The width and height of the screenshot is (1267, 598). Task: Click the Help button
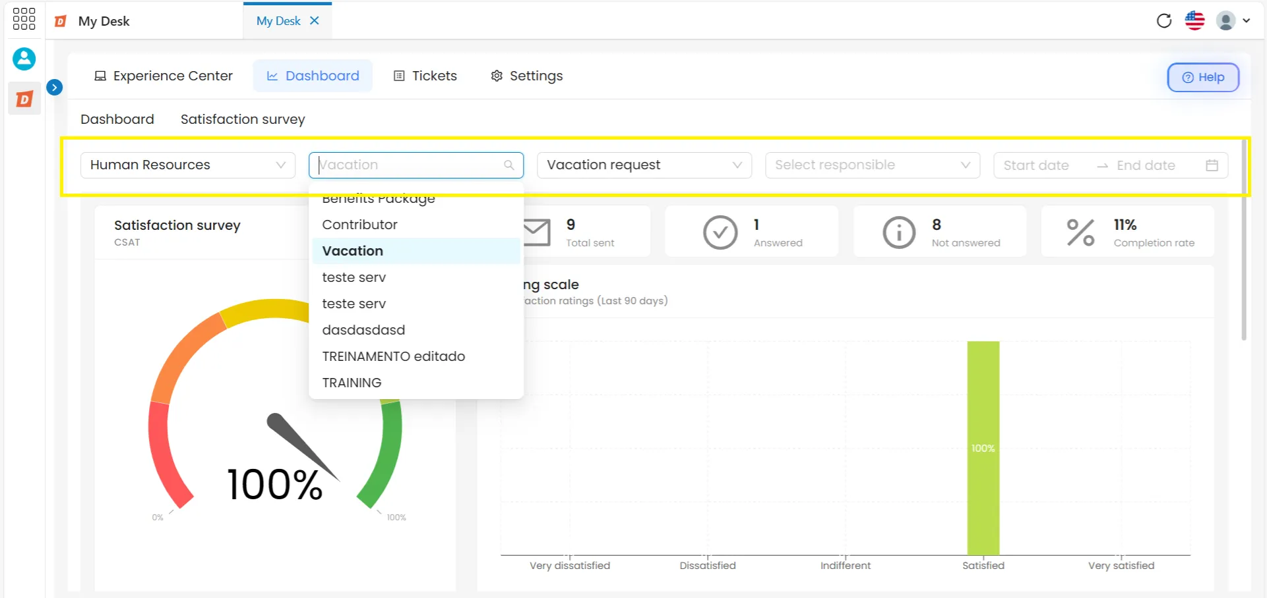[1203, 77]
